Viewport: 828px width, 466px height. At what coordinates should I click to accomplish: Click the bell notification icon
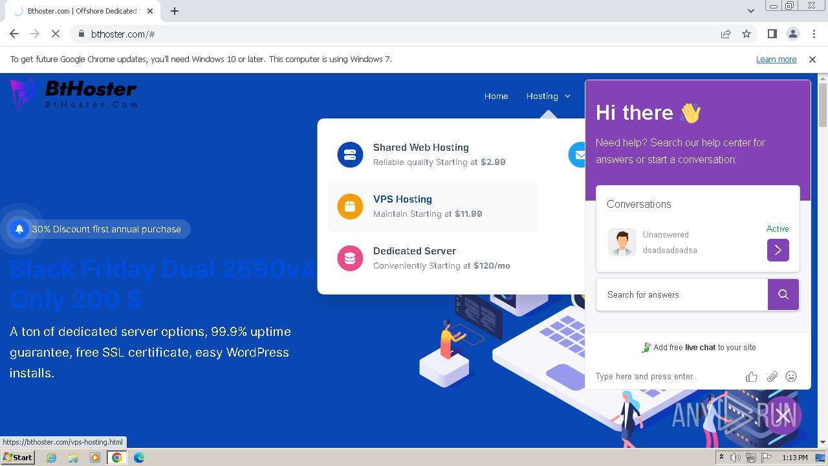[x=19, y=228]
